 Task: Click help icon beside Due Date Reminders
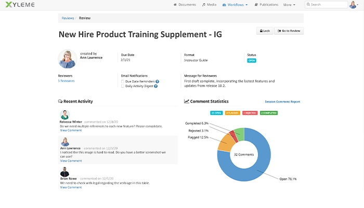(x=157, y=81)
